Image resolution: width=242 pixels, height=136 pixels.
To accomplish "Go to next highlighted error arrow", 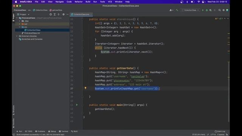I will 228,19.
